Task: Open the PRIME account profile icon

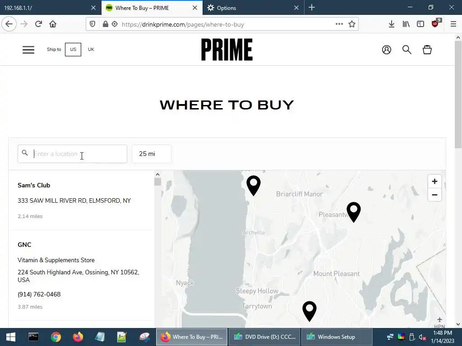Action: (x=387, y=50)
